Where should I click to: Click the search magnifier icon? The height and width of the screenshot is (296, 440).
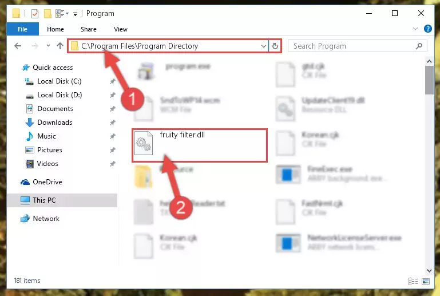(419, 46)
